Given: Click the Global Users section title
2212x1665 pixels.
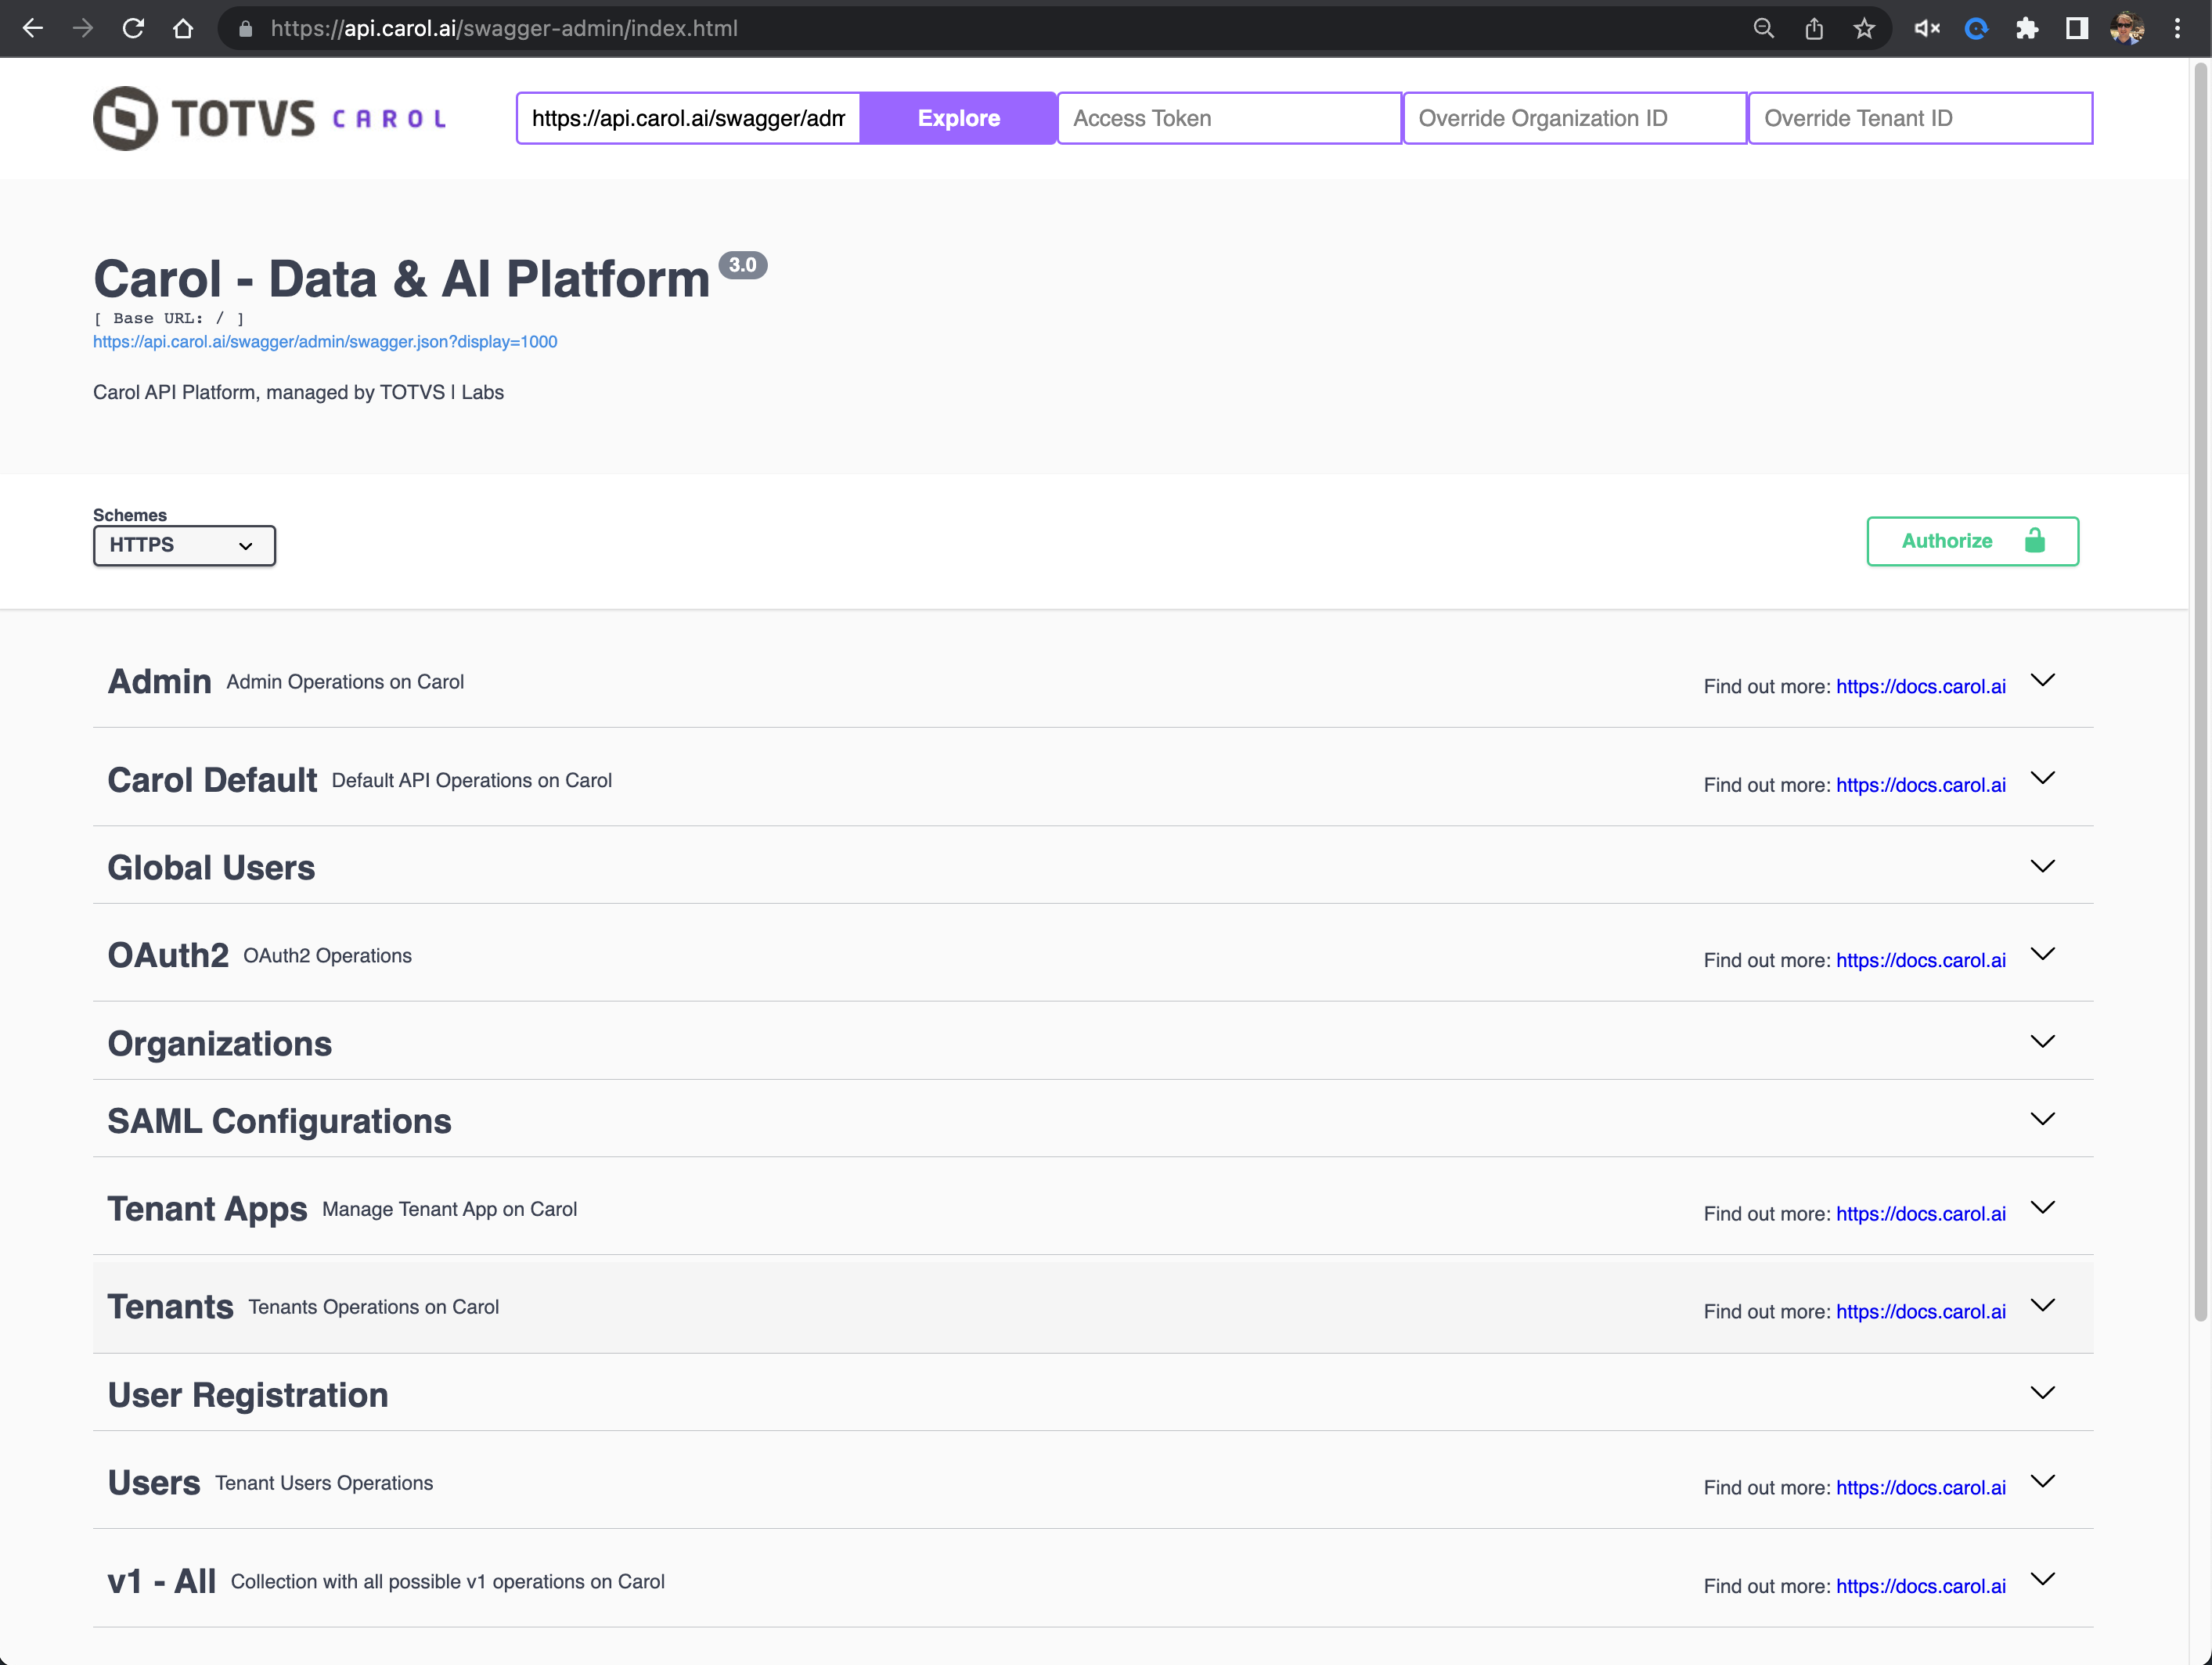Looking at the screenshot, I should click(211, 868).
